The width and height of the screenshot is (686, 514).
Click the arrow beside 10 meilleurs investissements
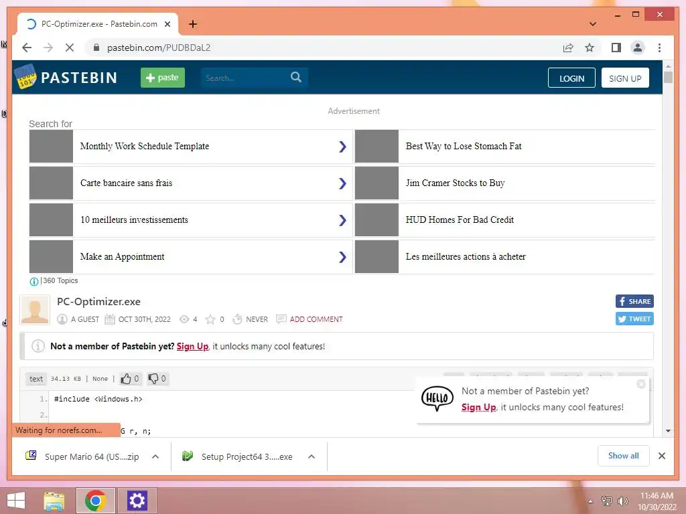(x=342, y=220)
